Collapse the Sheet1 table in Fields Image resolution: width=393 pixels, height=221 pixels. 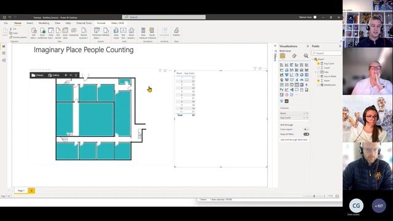(x=313, y=60)
